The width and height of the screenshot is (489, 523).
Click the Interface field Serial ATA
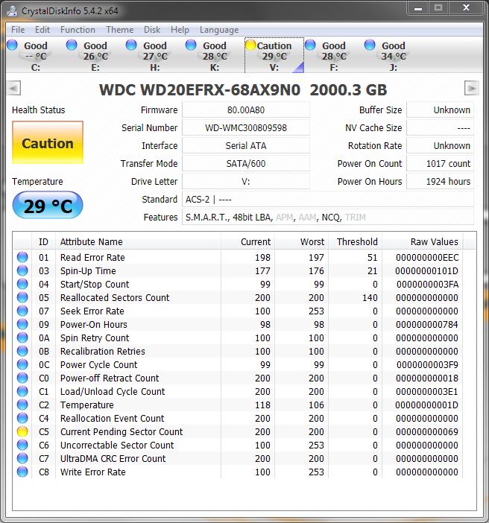246,146
